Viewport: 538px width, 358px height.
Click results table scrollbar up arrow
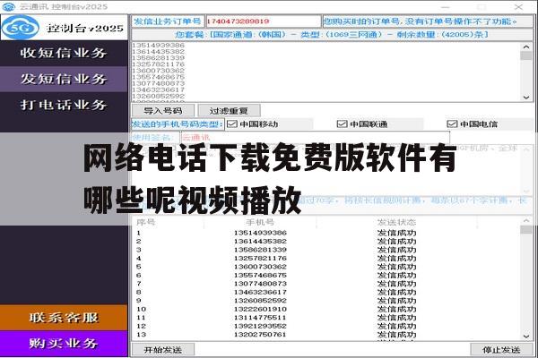pyautogui.click(x=526, y=220)
